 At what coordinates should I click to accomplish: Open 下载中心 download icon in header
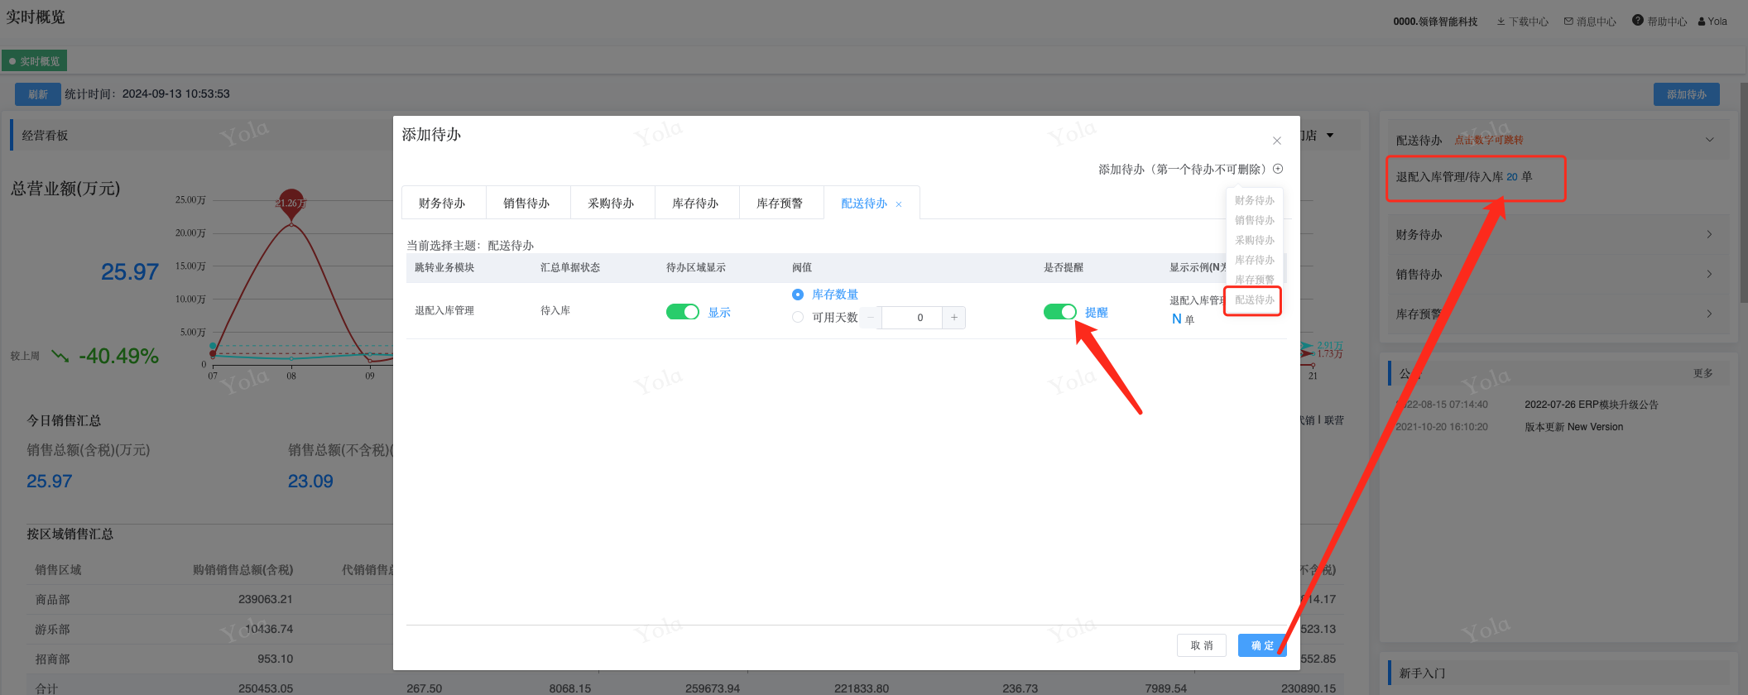pyautogui.click(x=1501, y=22)
